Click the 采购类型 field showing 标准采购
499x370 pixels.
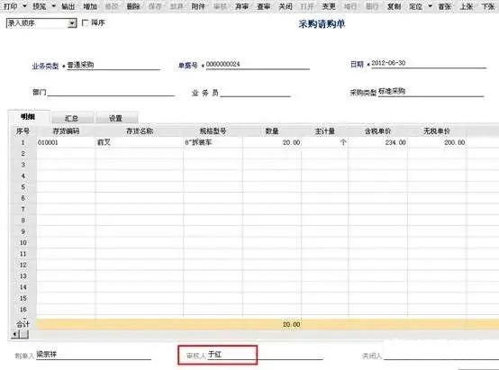[431, 92]
